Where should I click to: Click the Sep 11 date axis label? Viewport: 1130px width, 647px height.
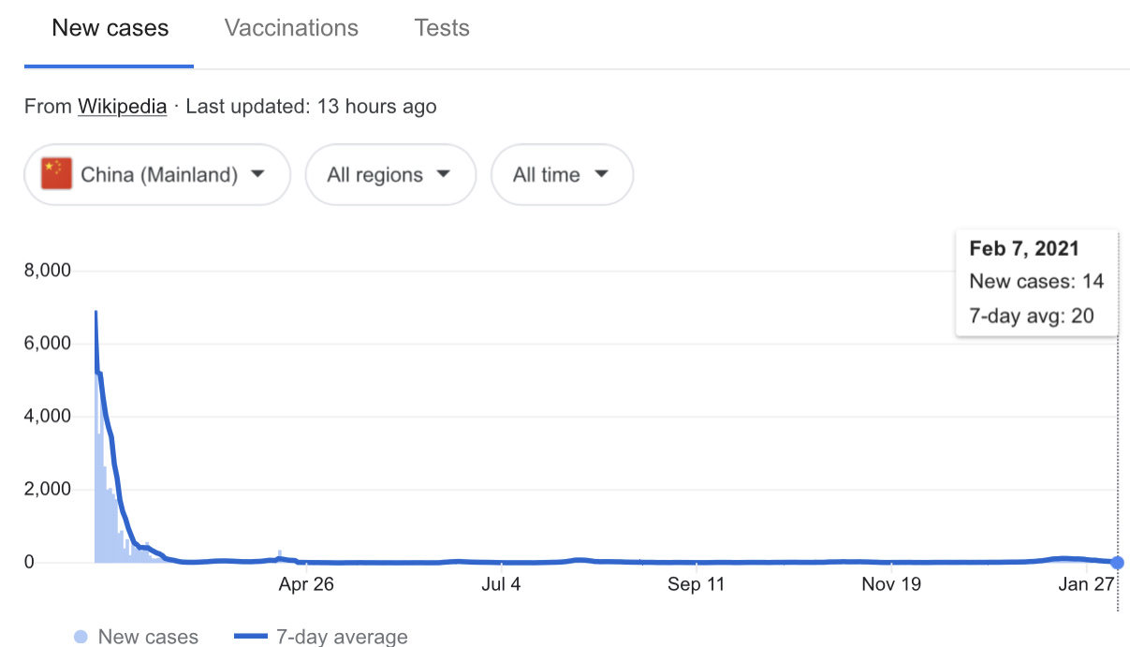pos(697,585)
